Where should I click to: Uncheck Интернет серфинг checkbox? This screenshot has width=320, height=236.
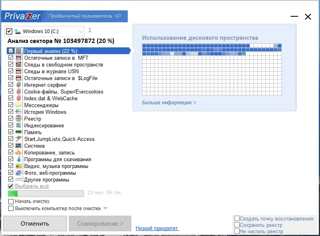tap(11, 84)
